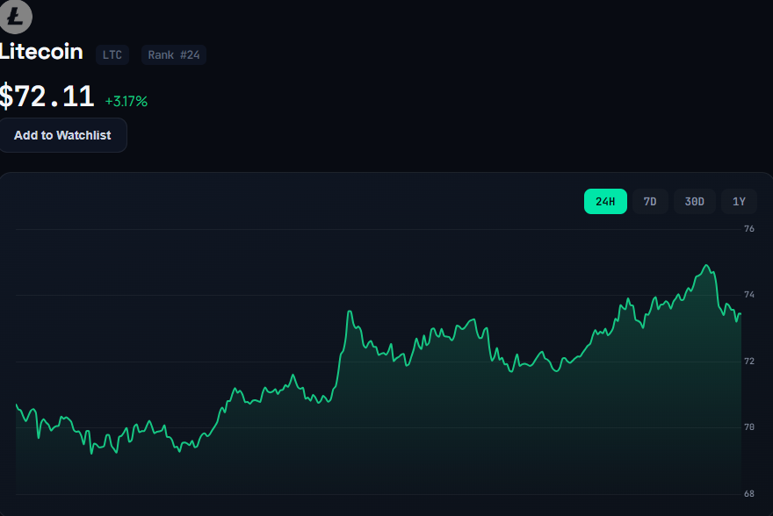The width and height of the screenshot is (773, 516).
Task: Click the 72 axis label
Action: click(748, 362)
